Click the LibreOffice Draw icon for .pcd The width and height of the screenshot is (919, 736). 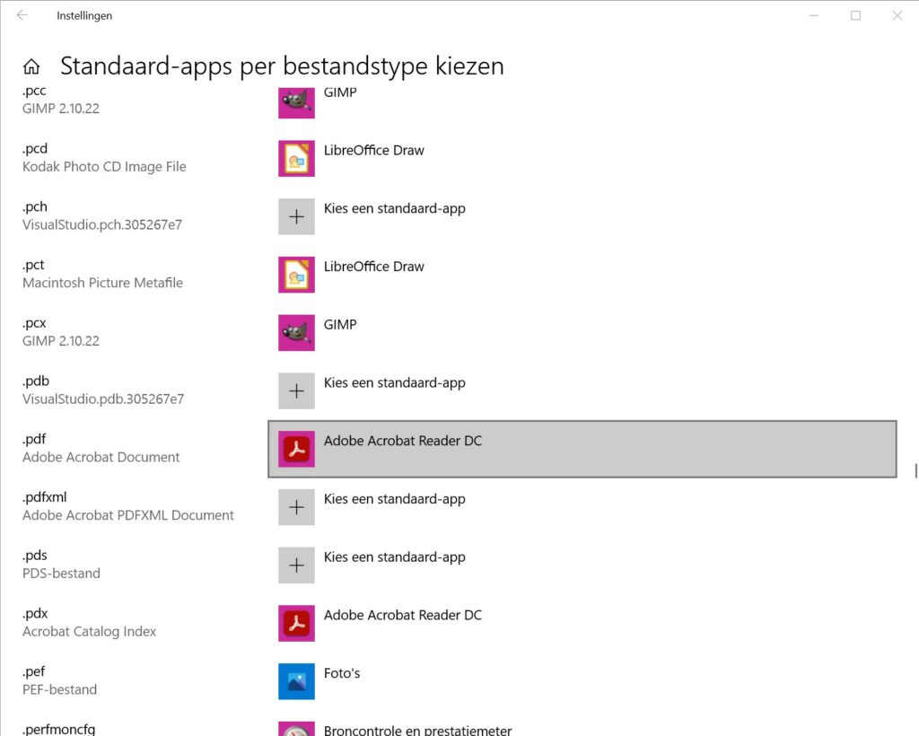[296, 158]
